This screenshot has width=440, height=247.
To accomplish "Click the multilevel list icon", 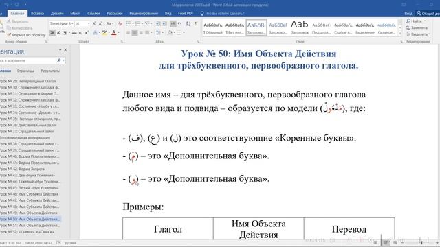I will pyautogui.click(x=147, y=24).
